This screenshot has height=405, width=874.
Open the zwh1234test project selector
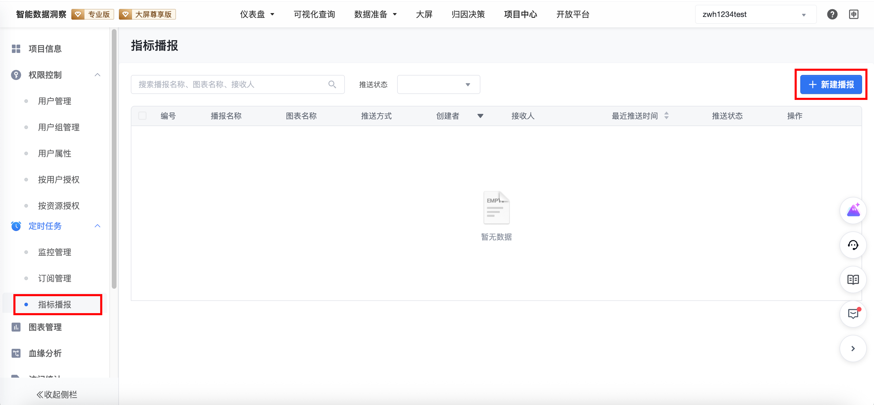point(755,14)
